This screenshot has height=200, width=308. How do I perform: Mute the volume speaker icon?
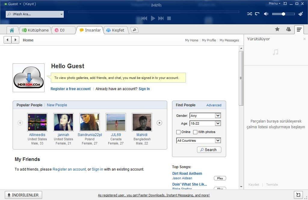click(x=266, y=14)
